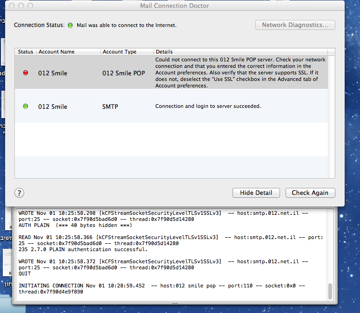This screenshot has width=360, height=313.
Task: Click the resize grip at bottom of log drawer
Action: pyautogui.click(x=175, y=303)
